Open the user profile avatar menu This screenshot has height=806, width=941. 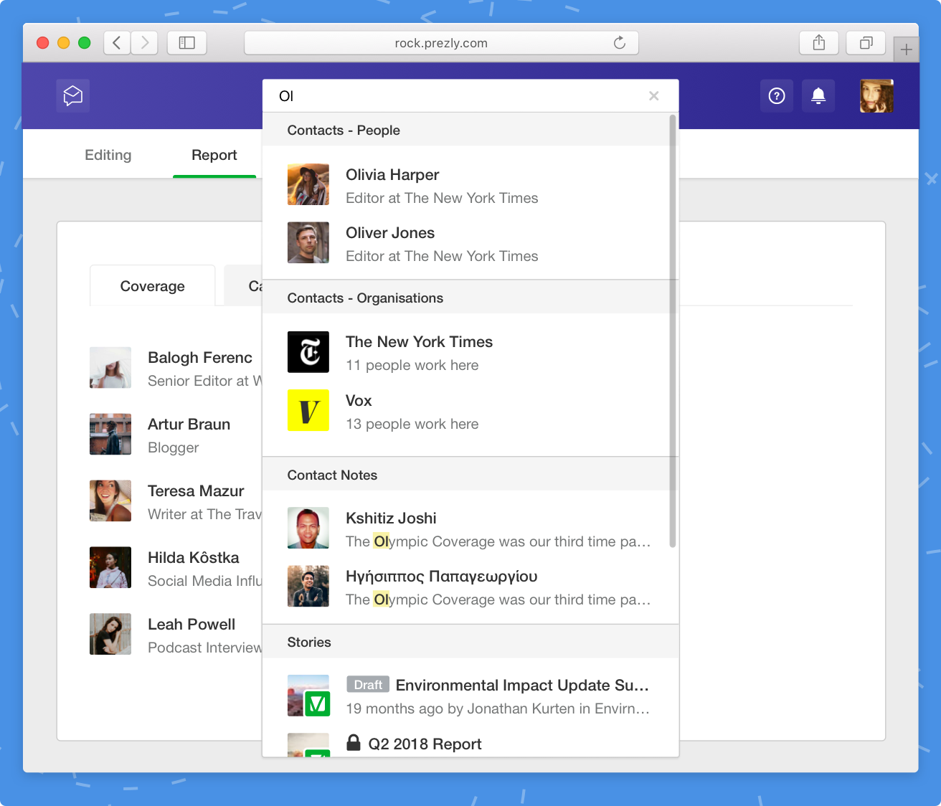pos(876,96)
